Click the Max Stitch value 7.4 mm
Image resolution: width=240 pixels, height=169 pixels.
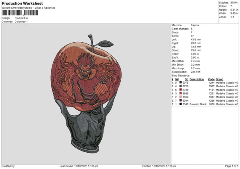pos(195,61)
